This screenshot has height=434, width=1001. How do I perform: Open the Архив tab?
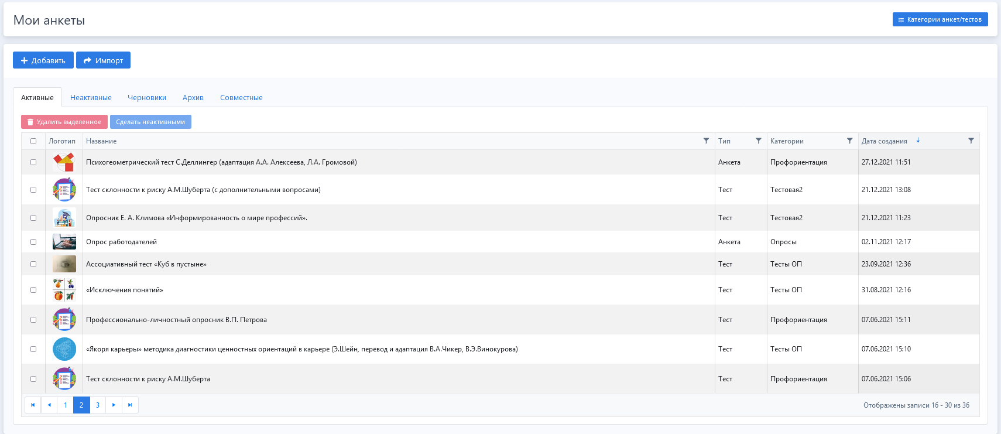pyautogui.click(x=193, y=98)
